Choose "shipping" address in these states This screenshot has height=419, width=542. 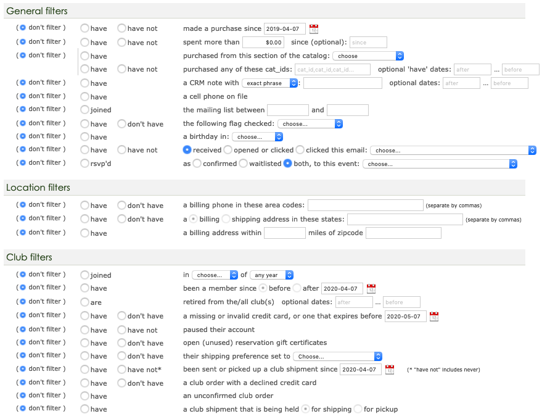coord(226,219)
